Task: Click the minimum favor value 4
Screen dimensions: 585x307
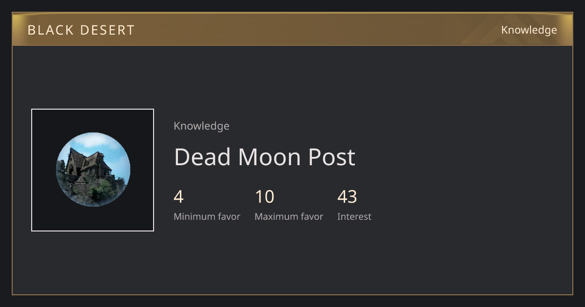Action: 178,197
